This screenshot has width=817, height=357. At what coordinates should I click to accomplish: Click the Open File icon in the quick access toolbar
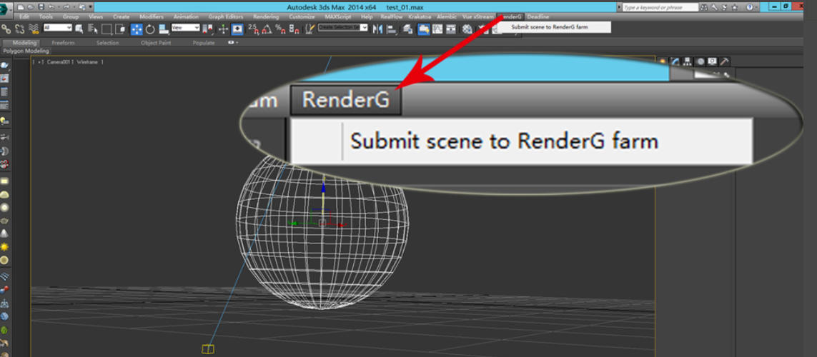click(30, 6)
